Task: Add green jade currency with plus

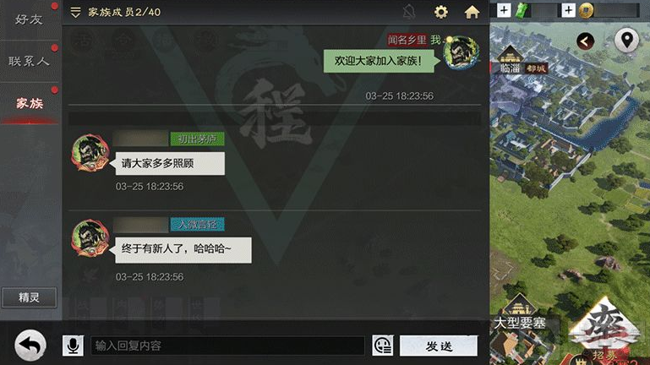Action: [504, 10]
